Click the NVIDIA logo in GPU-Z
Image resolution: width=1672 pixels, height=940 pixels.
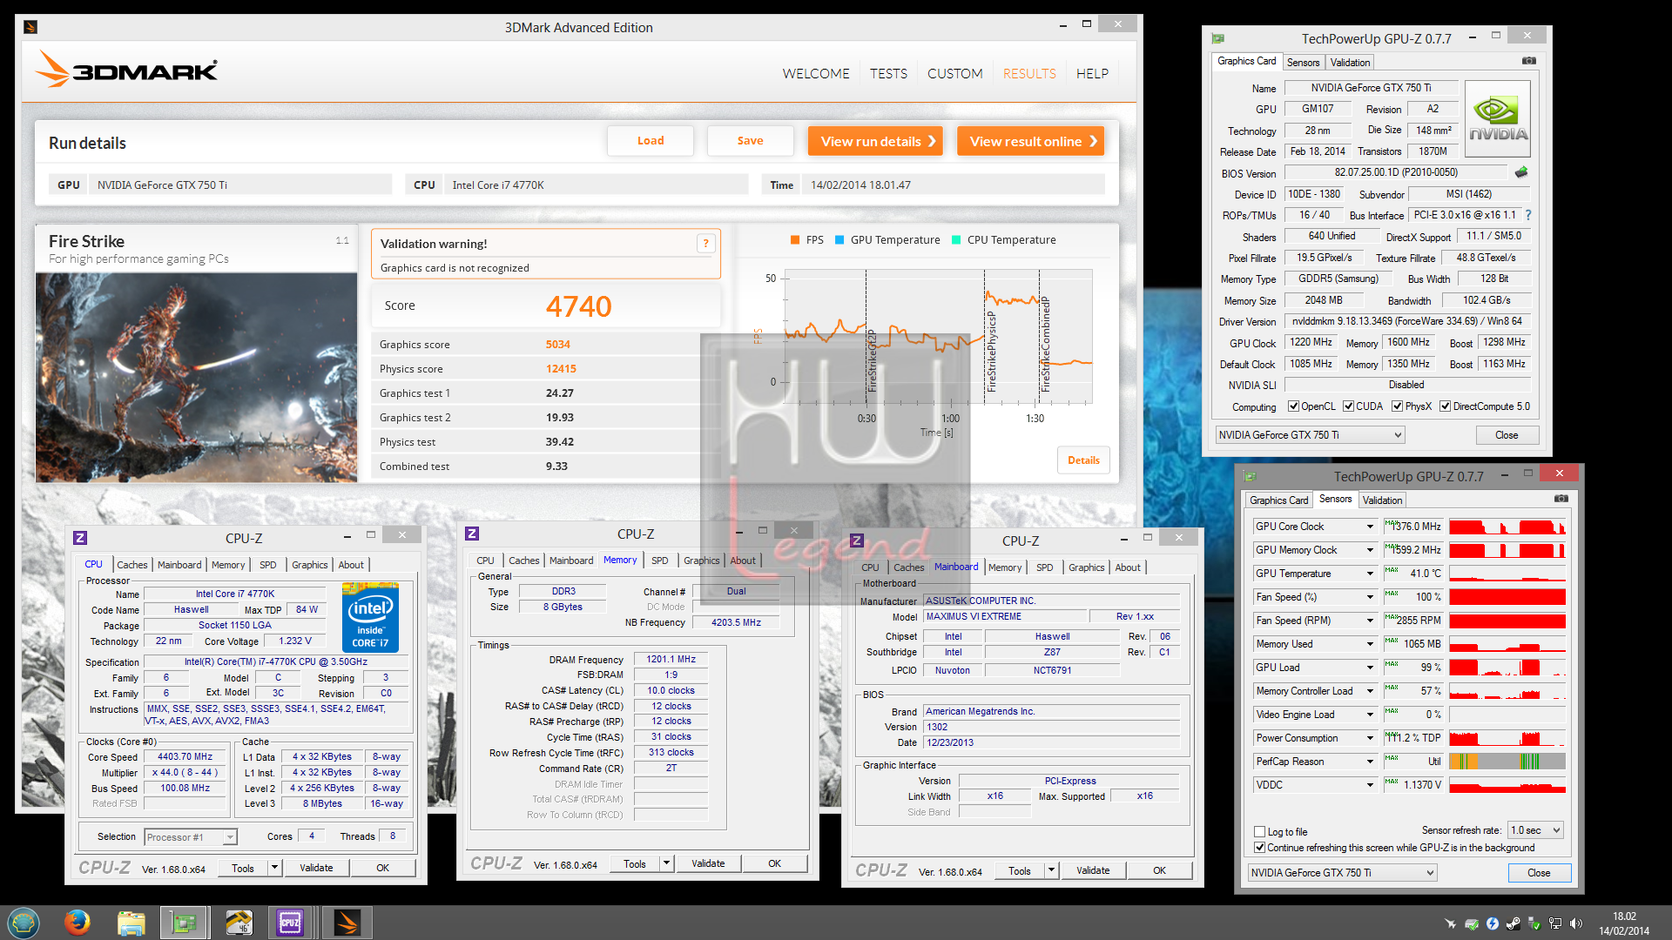click(1498, 118)
